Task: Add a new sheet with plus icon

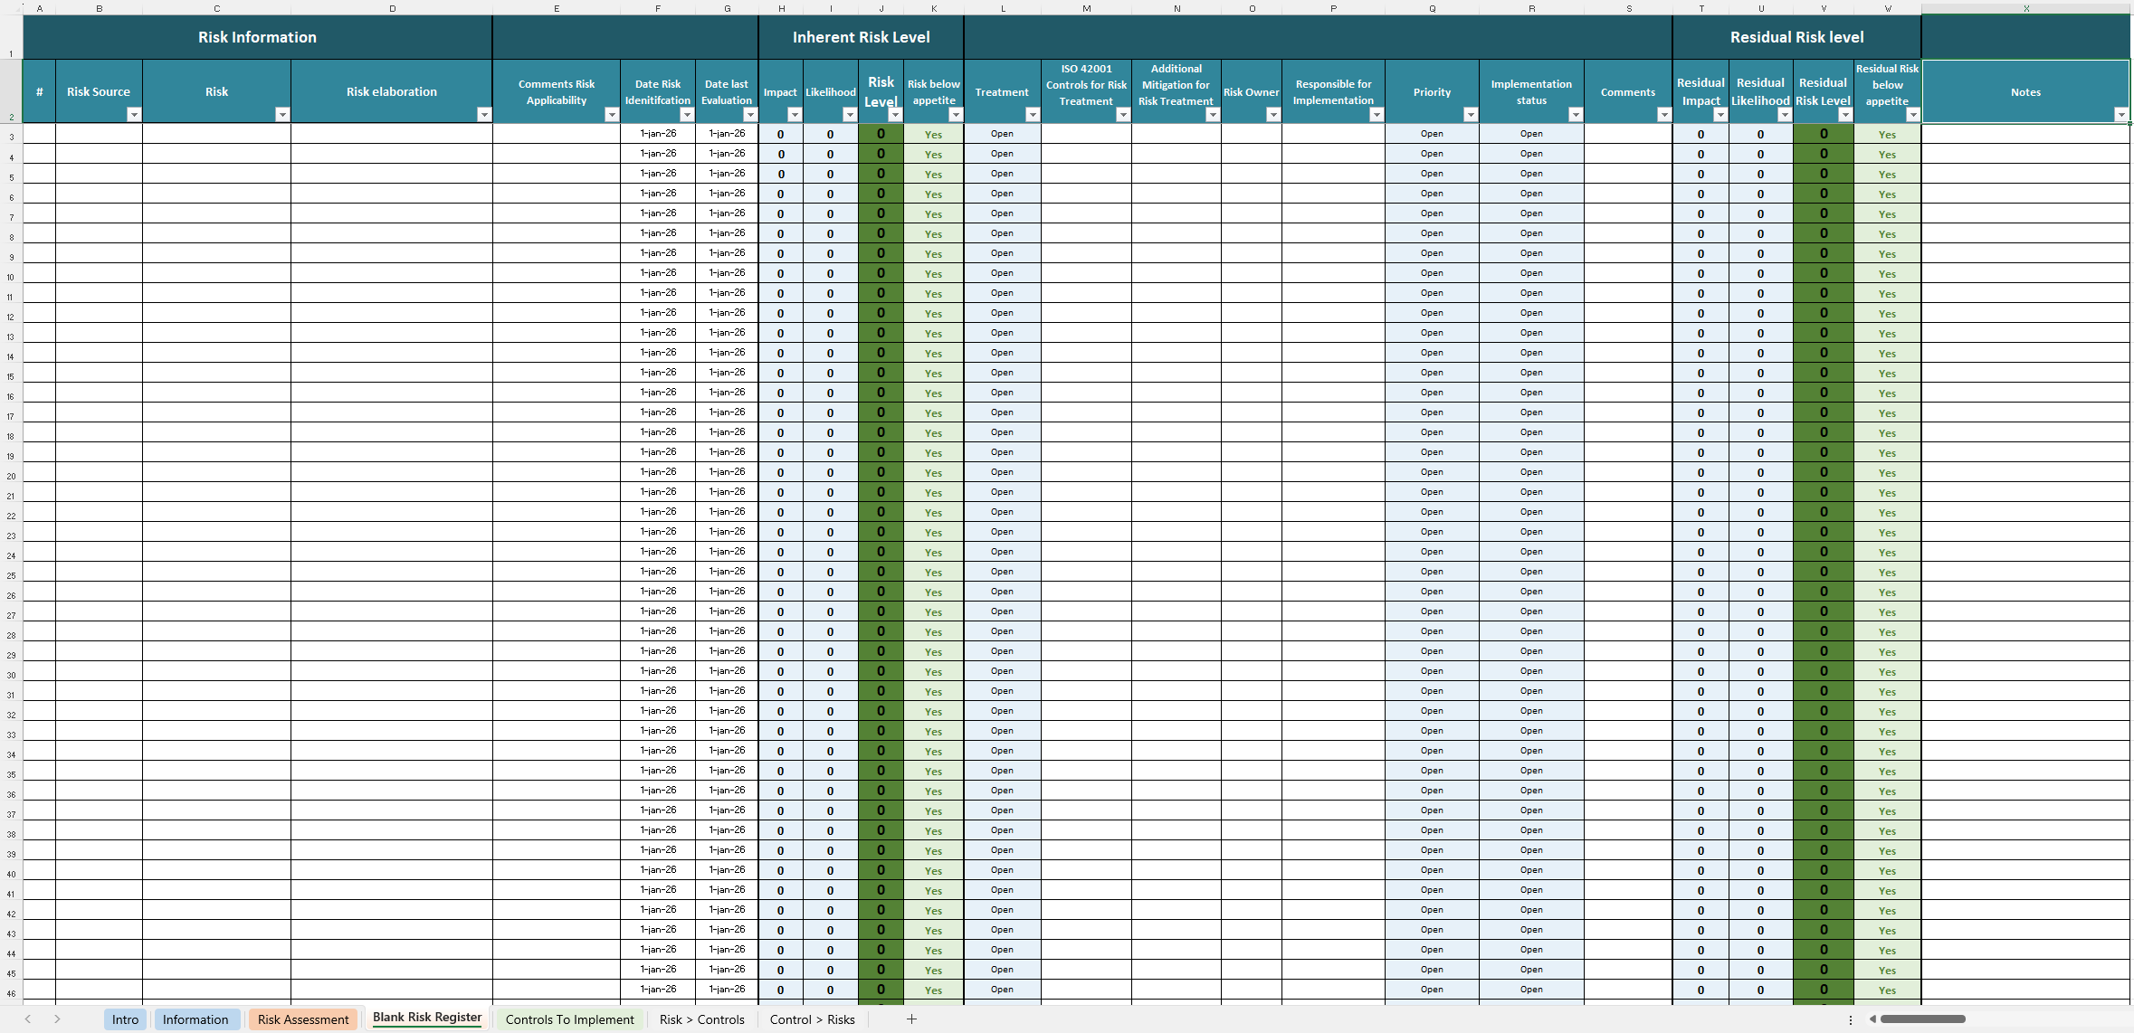Action: click(x=911, y=1019)
